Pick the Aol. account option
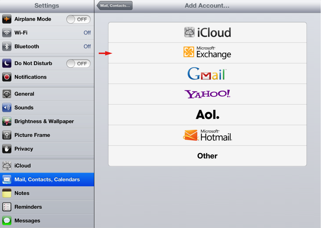 pyautogui.click(x=207, y=115)
